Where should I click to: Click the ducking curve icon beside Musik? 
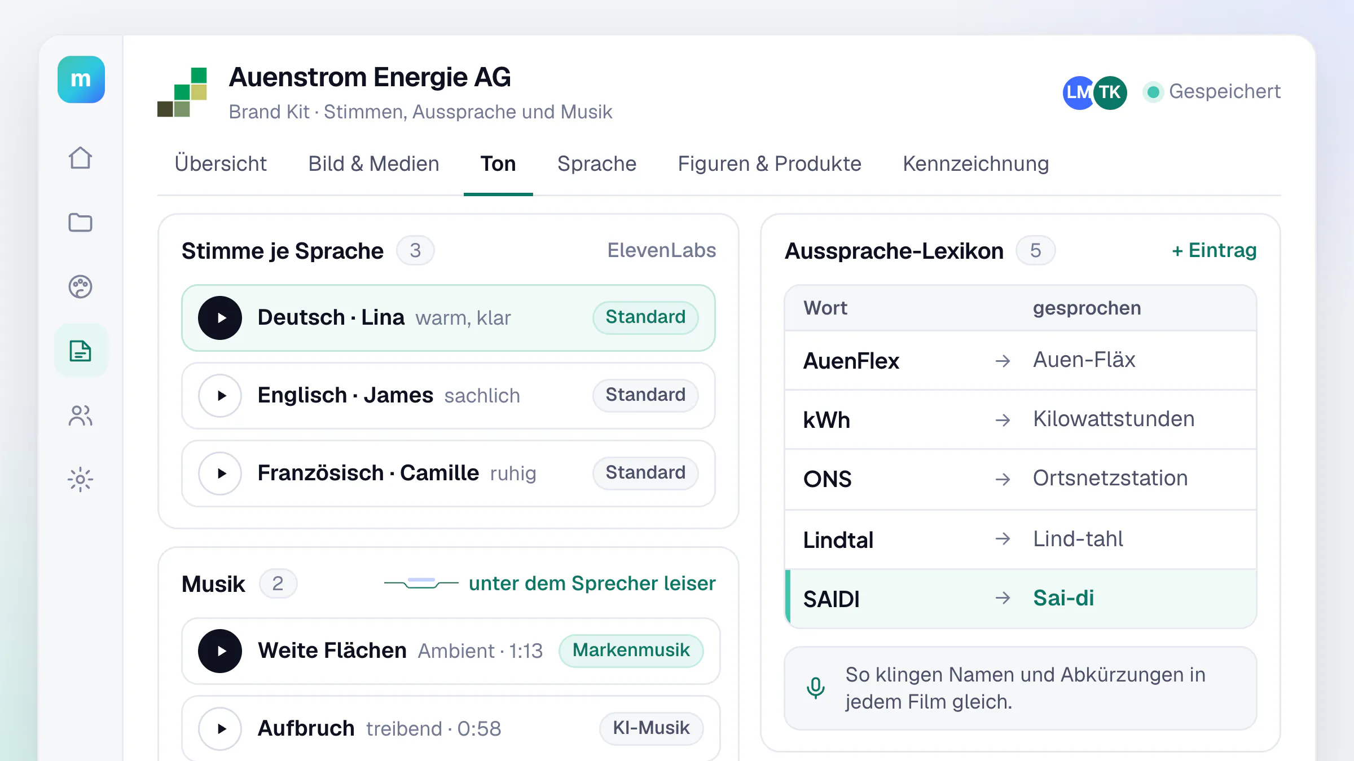(x=421, y=583)
